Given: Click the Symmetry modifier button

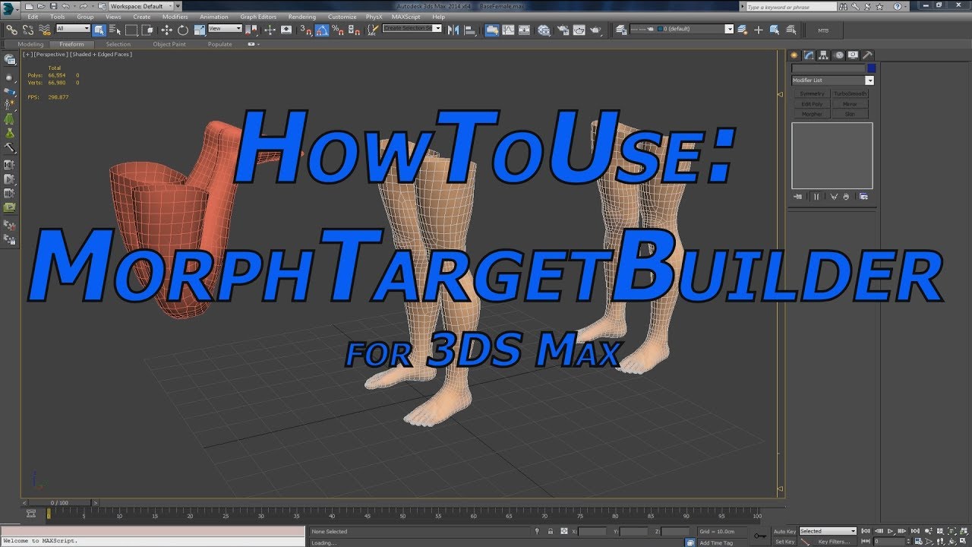Looking at the screenshot, I should click(x=812, y=93).
